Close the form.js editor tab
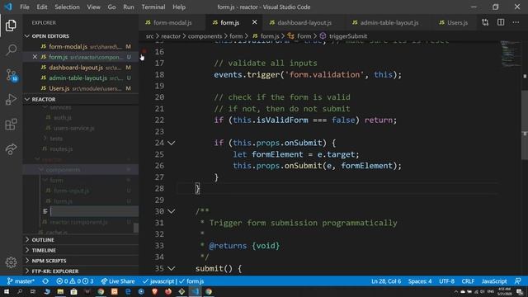The image size is (528, 297). tap(255, 22)
